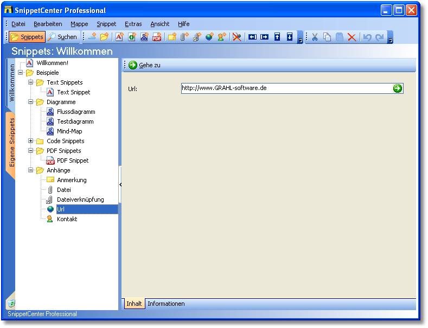428x328 pixels.
Task: Select the Kontakt tree item
Action: click(x=67, y=219)
